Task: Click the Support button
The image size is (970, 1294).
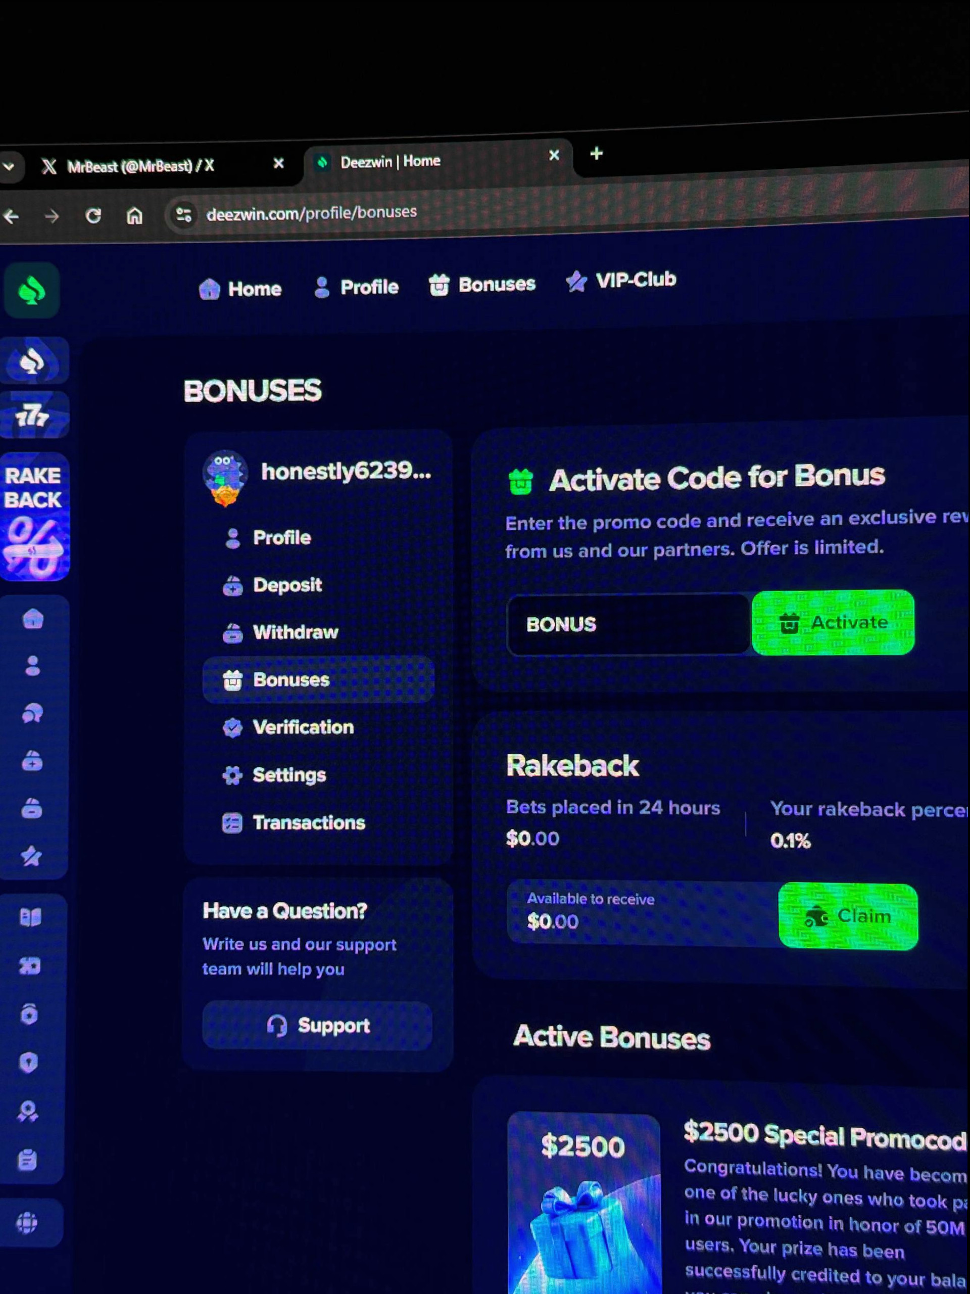Action: point(317,1025)
